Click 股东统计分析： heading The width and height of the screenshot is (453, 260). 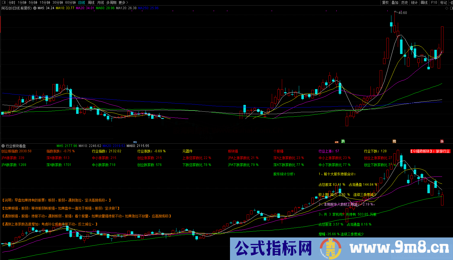click(284, 174)
